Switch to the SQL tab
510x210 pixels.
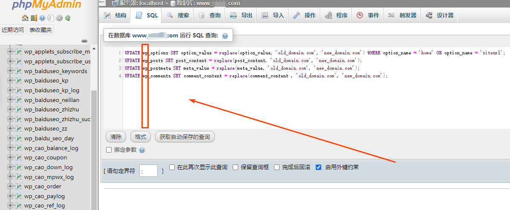click(x=147, y=15)
